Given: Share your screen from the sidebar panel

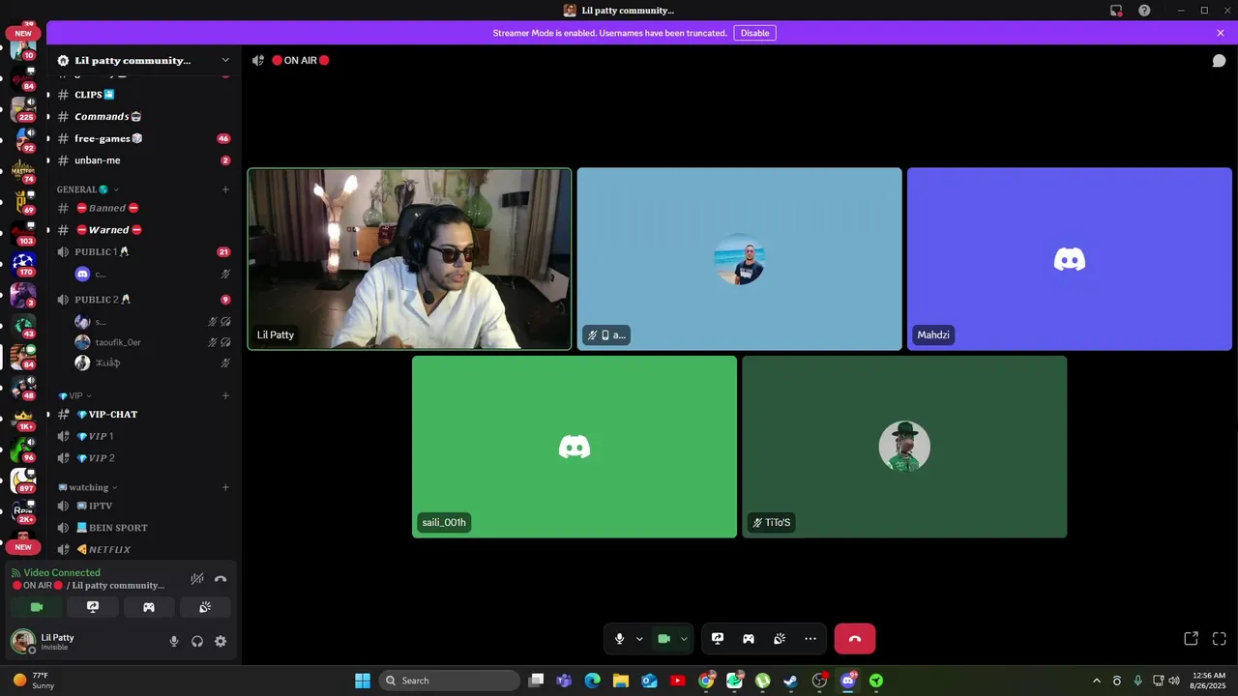Looking at the screenshot, I should [93, 607].
